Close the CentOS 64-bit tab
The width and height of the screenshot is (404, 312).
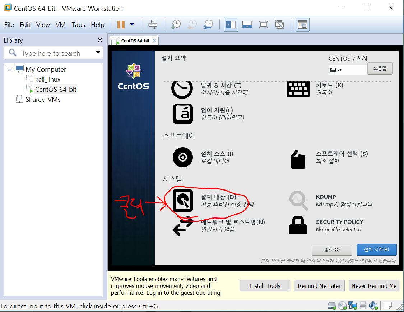tap(154, 40)
